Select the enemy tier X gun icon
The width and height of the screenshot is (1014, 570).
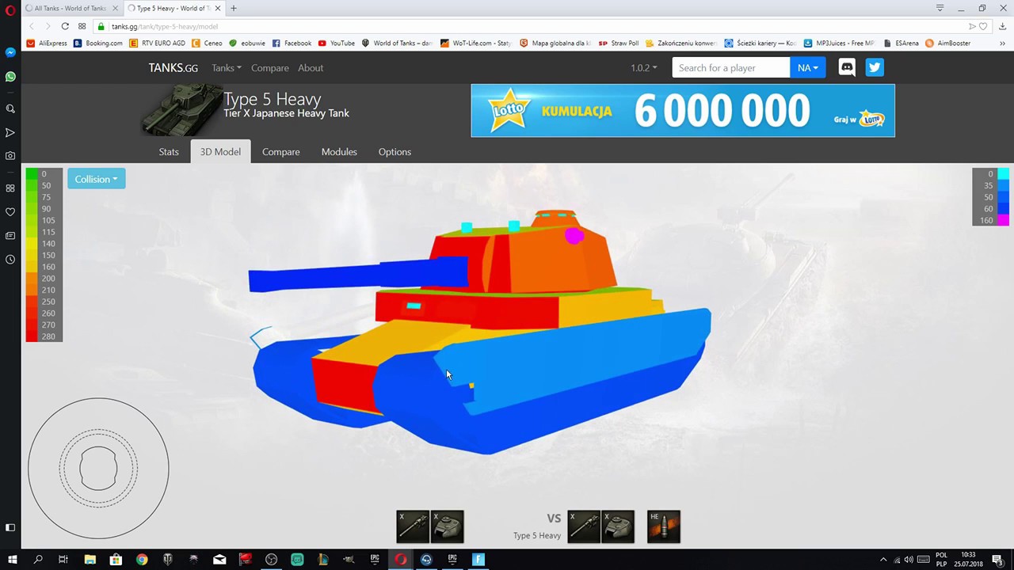click(x=585, y=526)
